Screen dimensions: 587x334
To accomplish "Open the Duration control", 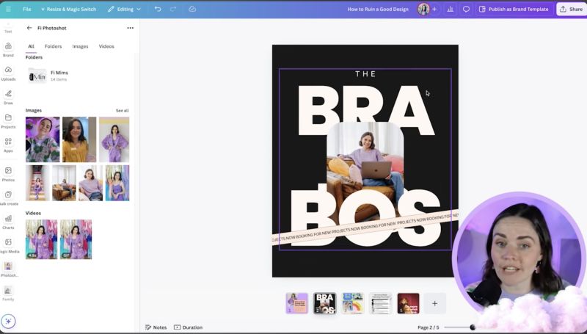I will 189,327.
